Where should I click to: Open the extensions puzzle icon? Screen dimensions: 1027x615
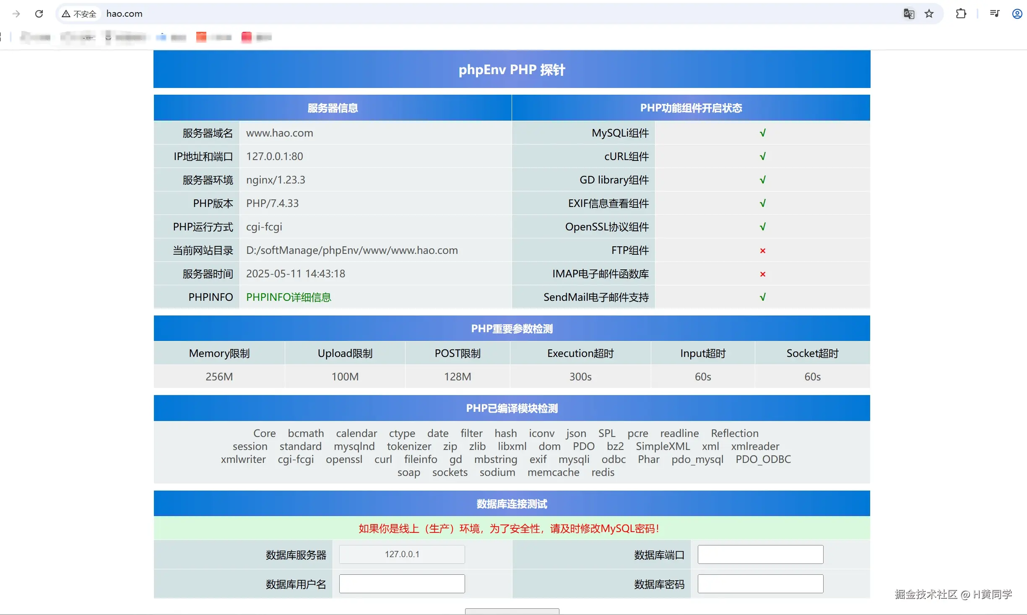click(x=961, y=14)
